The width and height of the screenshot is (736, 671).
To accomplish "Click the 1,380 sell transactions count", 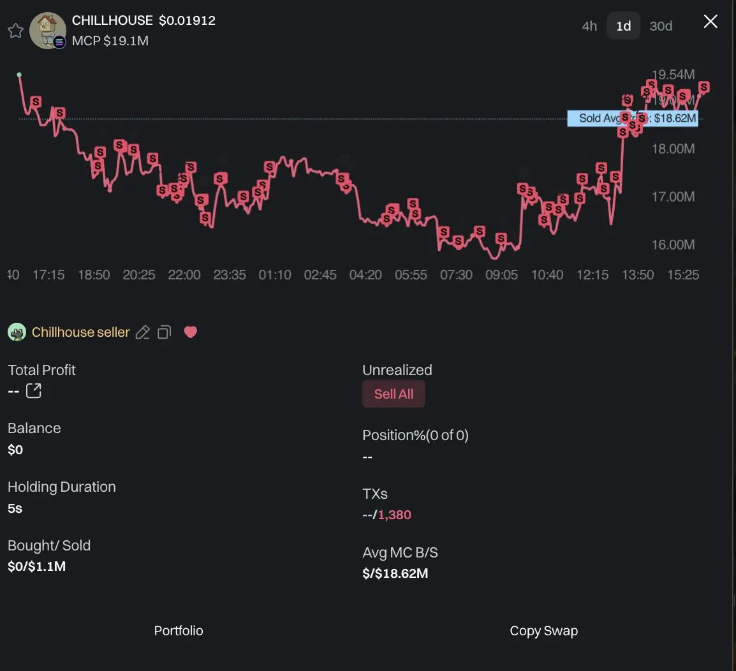I will pos(395,515).
